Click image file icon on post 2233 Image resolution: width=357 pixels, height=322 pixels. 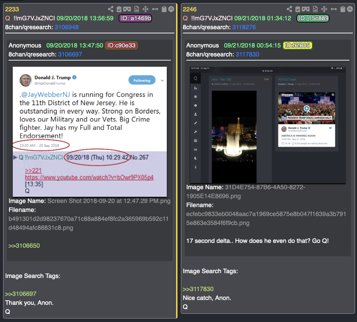[x=137, y=9]
